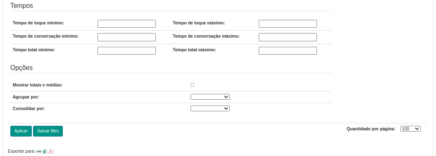This screenshot has height=156, width=436.
Task: Select the Tempo total máximo text box
Action: [x=288, y=51]
